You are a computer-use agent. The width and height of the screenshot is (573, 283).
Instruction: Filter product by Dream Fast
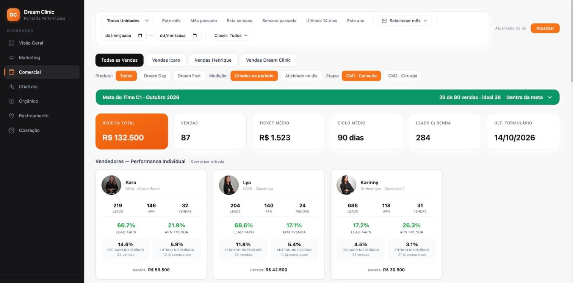[x=189, y=76]
